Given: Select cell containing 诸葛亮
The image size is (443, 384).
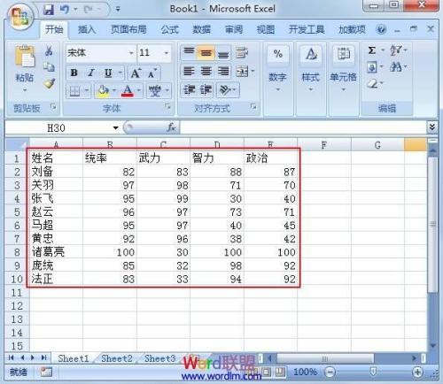Looking at the screenshot, I should coord(56,252).
